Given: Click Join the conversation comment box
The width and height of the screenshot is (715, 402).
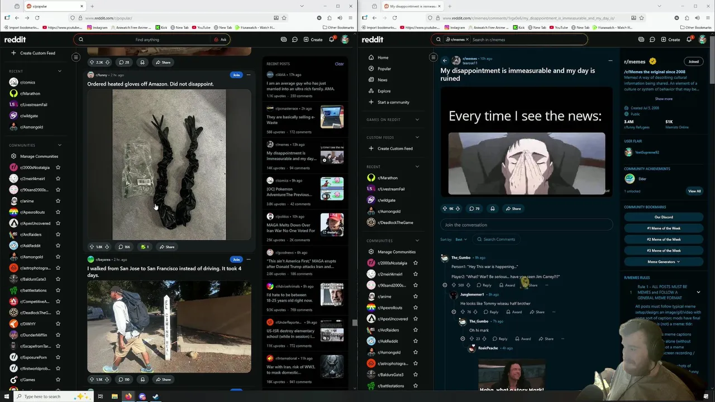Looking at the screenshot, I should click(526, 225).
